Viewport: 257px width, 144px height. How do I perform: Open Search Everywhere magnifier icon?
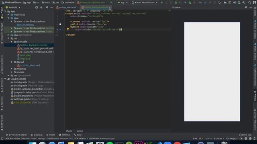pos(249,2)
